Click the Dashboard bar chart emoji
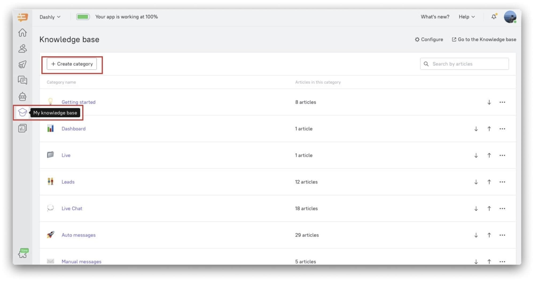Viewport: 534px width, 281px height. (x=50, y=129)
